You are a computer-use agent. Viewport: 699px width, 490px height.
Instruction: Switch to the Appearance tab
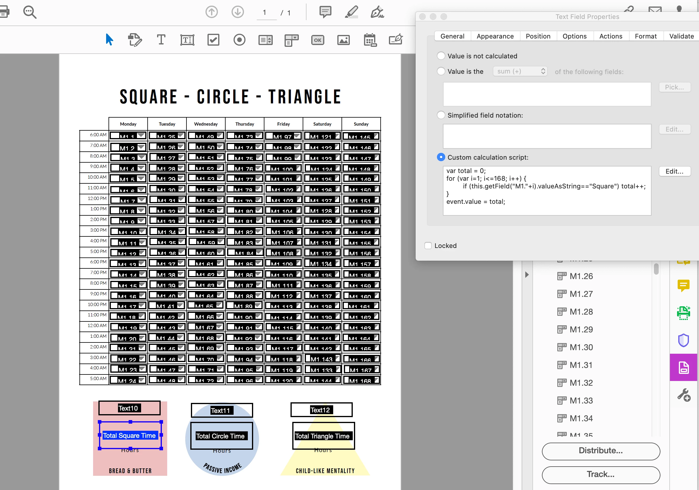(x=495, y=36)
